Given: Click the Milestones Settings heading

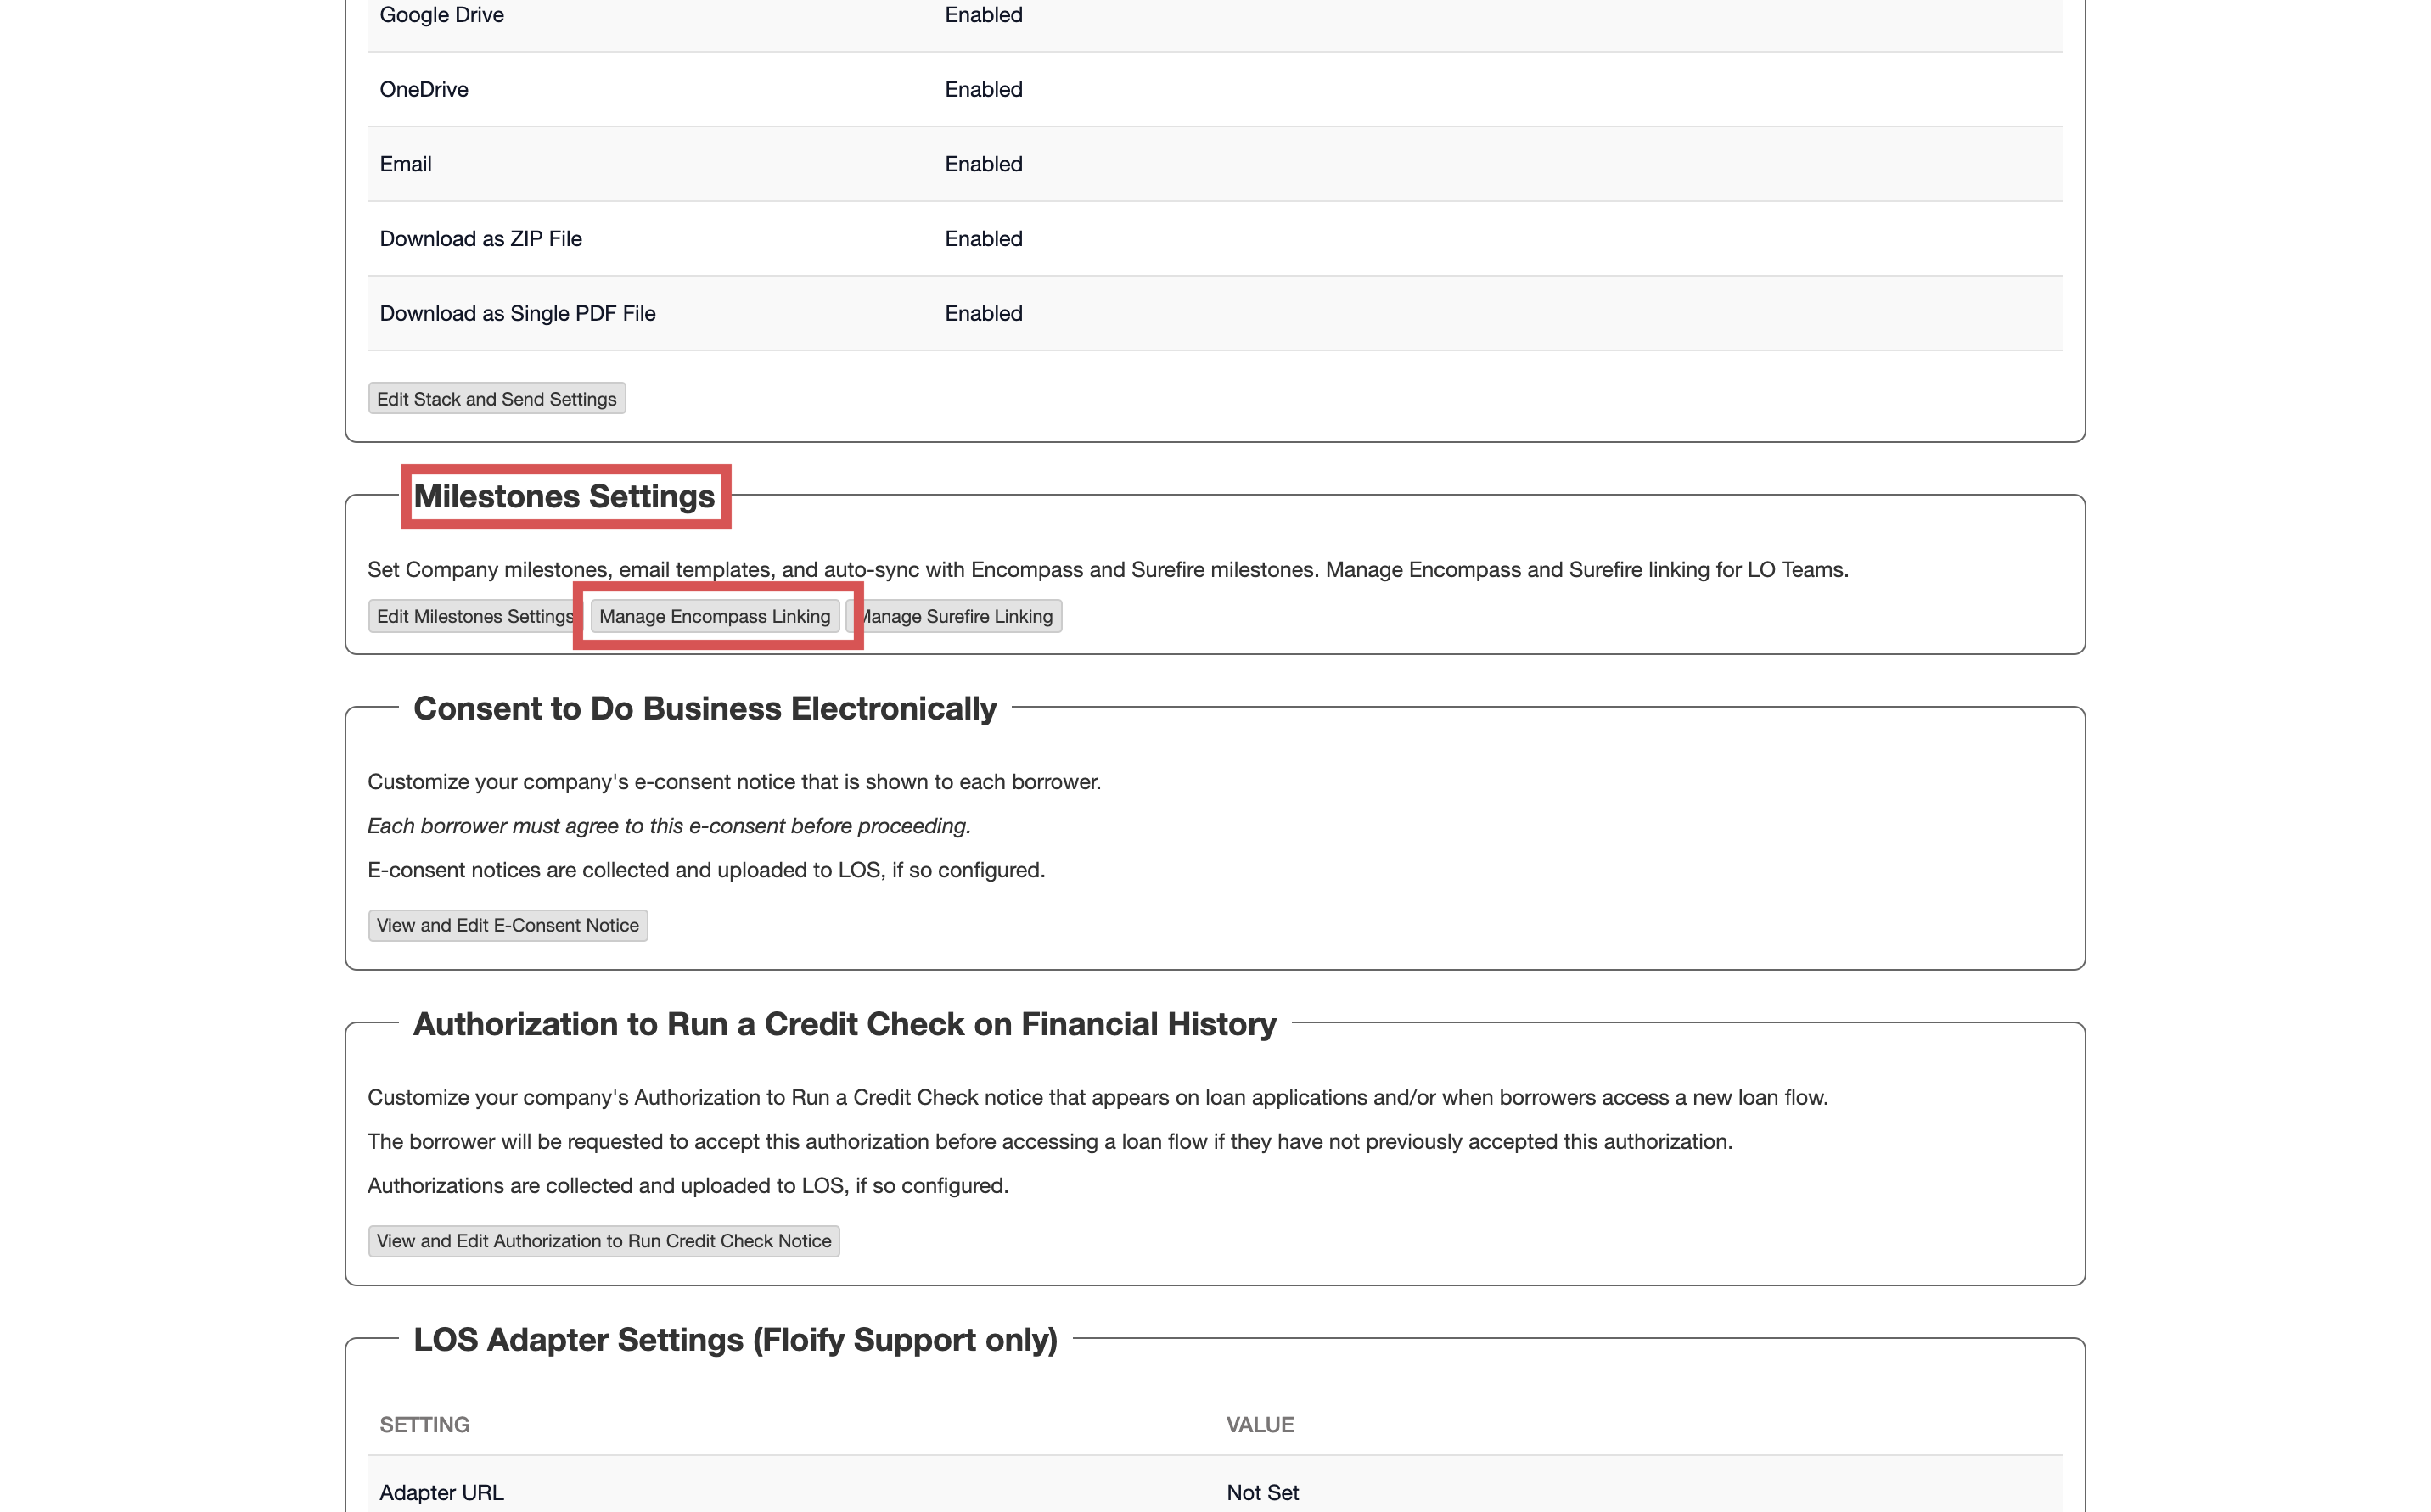Looking at the screenshot, I should [564, 496].
